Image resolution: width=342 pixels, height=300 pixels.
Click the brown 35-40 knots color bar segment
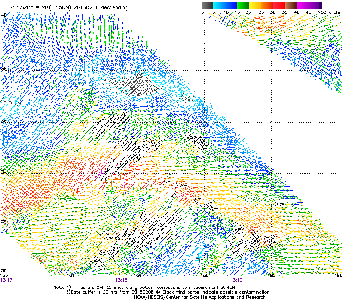291,6
